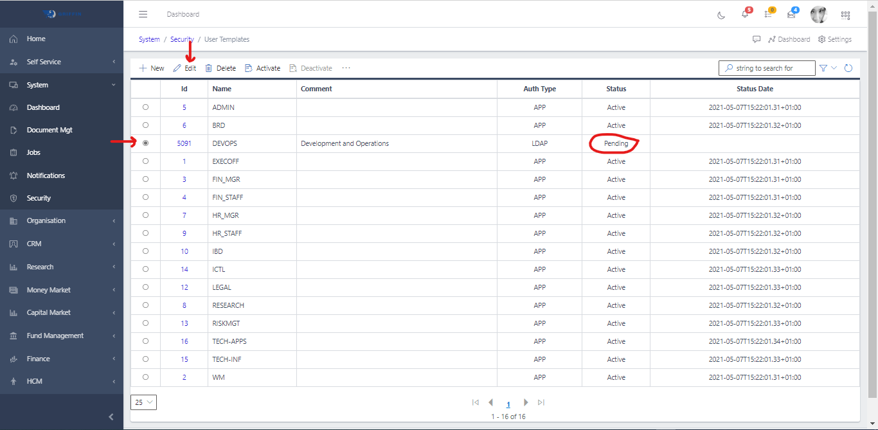This screenshot has width=878, height=430.
Task: Go to next page arrow
Action: (x=526, y=402)
